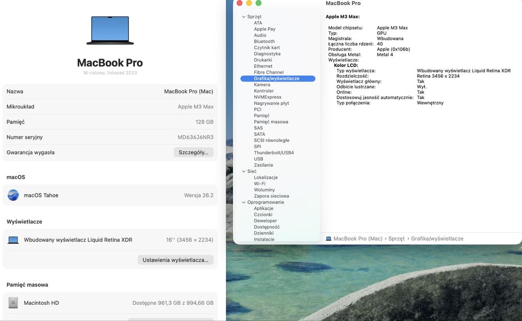Select Audio in the sidebar

click(x=260, y=35)
